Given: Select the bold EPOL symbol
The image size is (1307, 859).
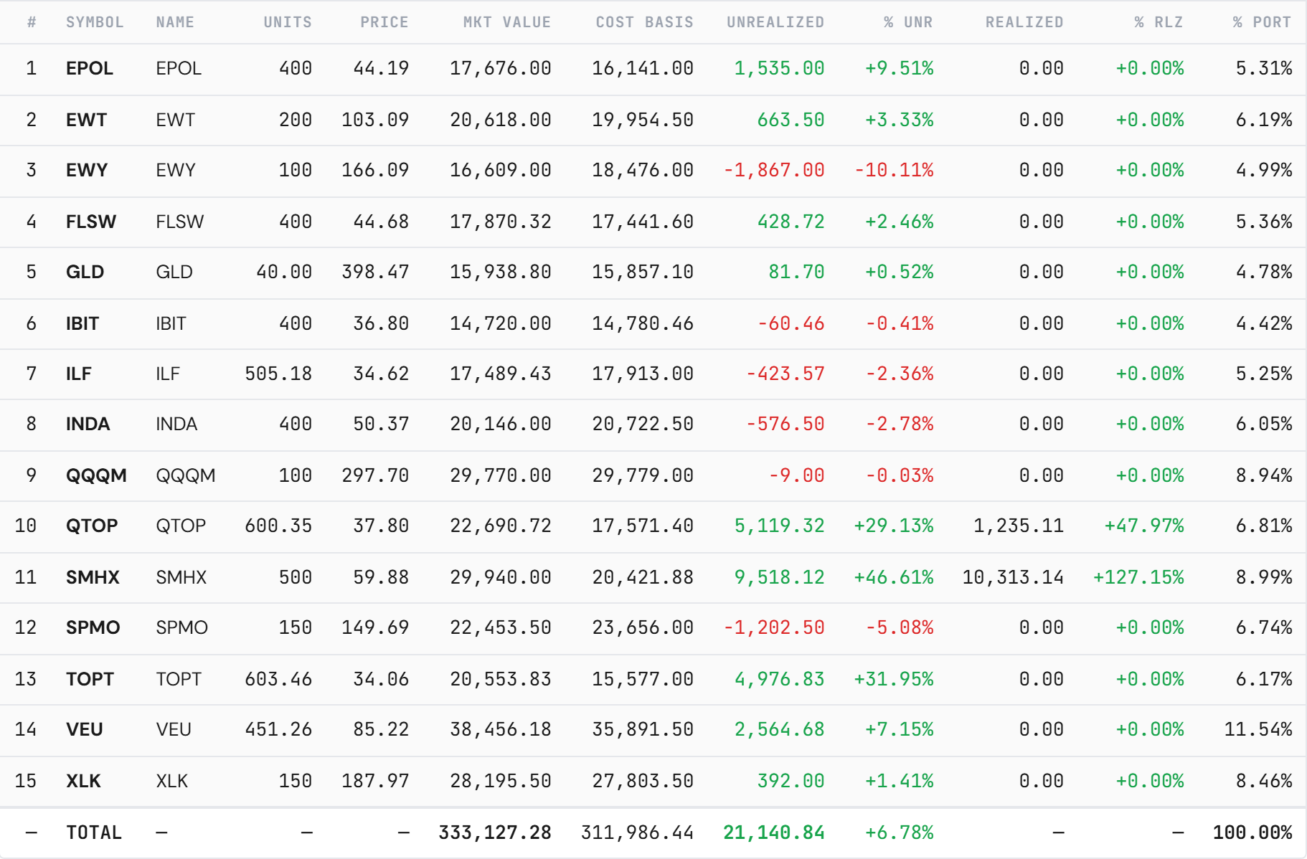Looking at the screenshot, I should coord(90,68).
